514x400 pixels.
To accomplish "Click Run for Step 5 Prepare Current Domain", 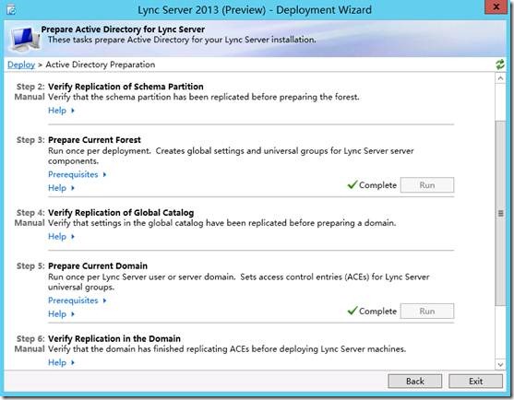I will [427, 311].
